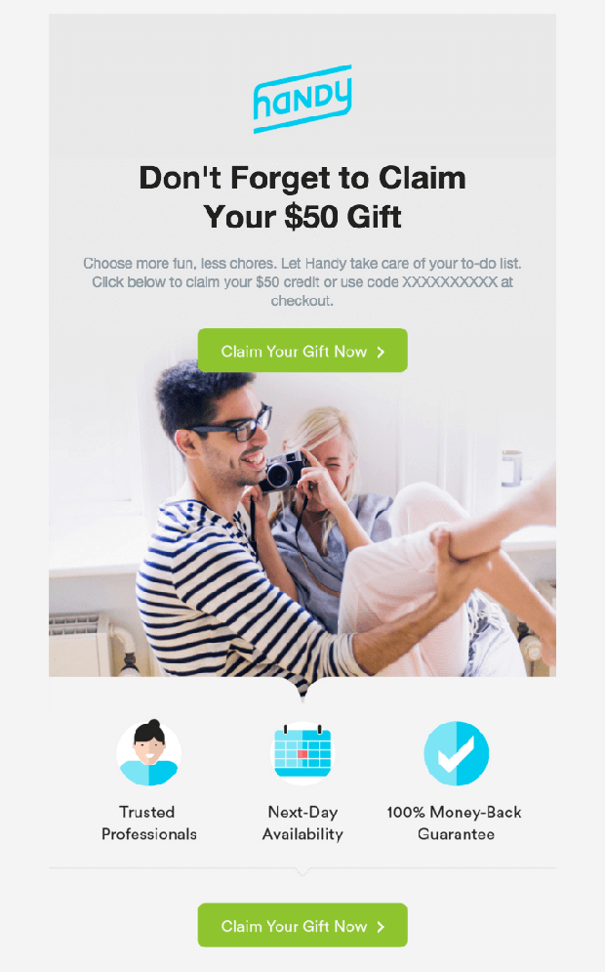Click the headline Don't Forget to Claim
Image resolution: width=605 pixels, height=972 pixels.
pyautogui.click(x=302, y=178)
